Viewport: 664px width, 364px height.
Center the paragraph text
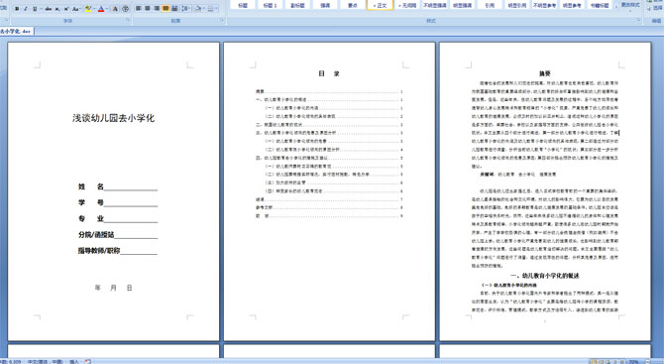click(148, 9)
